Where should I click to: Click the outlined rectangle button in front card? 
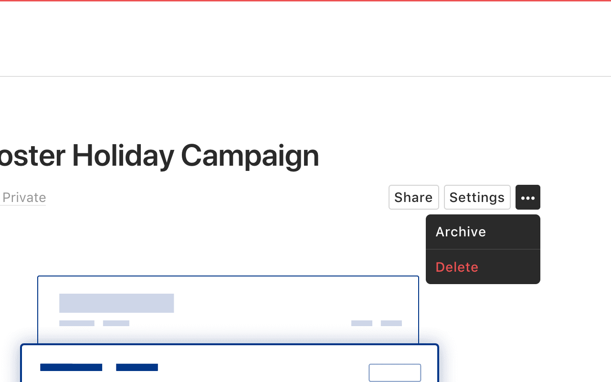[395, 373]
